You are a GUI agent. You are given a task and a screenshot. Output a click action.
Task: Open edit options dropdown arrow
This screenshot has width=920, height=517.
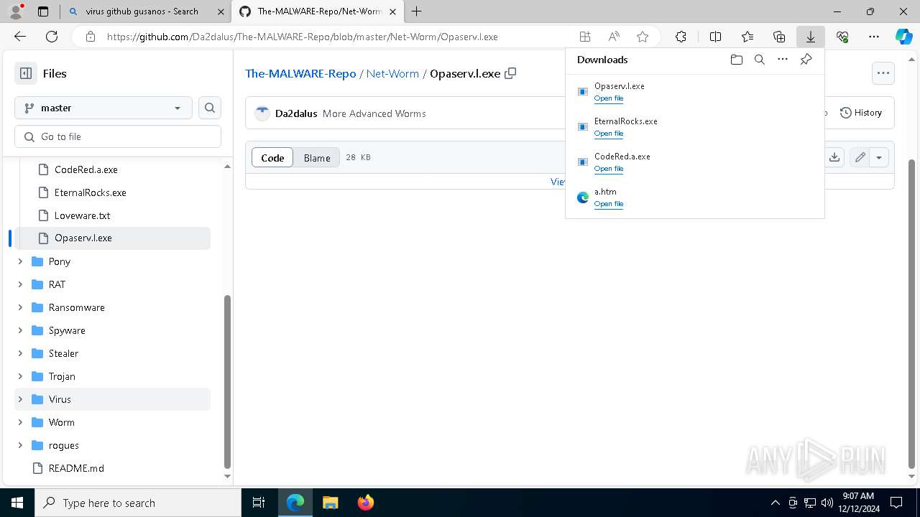coord(879,157)
